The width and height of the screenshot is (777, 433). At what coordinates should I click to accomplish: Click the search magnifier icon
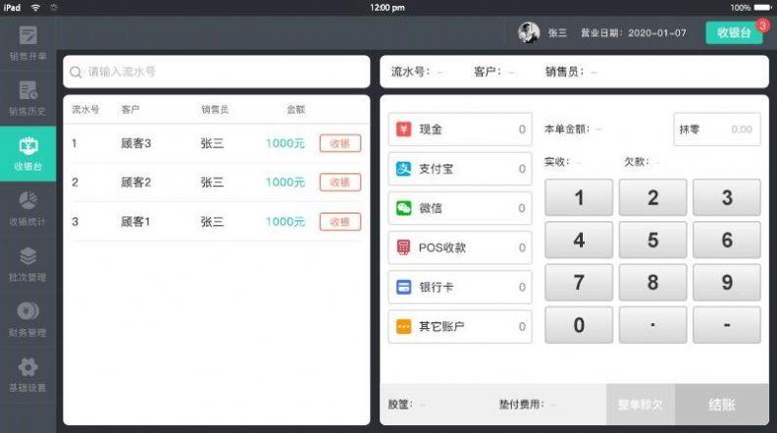pyautogui.click(x=76, y=72)
